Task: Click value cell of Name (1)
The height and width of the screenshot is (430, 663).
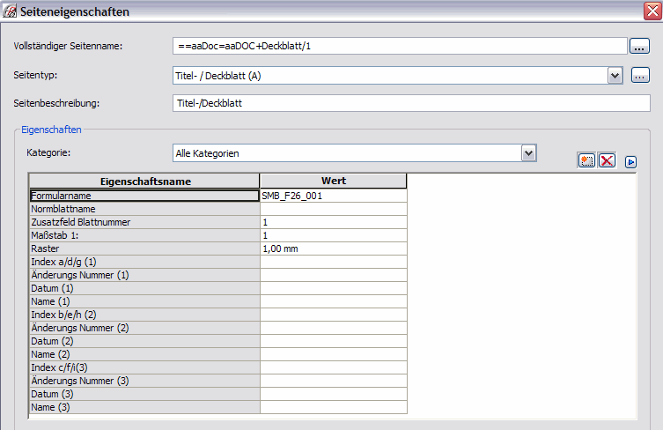Action: click(x=333, y=301)
